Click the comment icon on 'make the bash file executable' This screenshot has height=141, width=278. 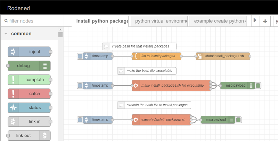coord(121,71)
